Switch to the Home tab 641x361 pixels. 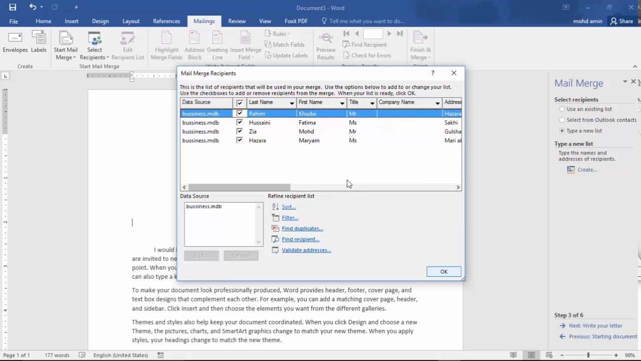[44, 21]
